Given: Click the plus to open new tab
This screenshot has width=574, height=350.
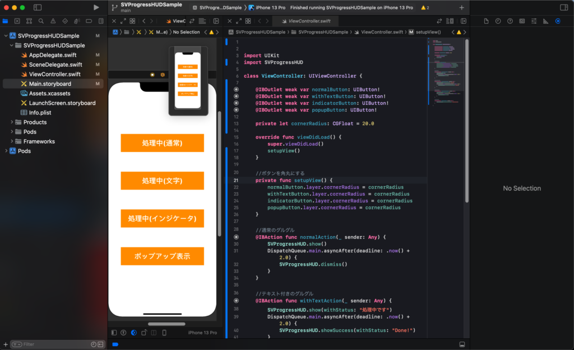Looking at the screenshot, I should pyautogui.click(x=461, y=7).
